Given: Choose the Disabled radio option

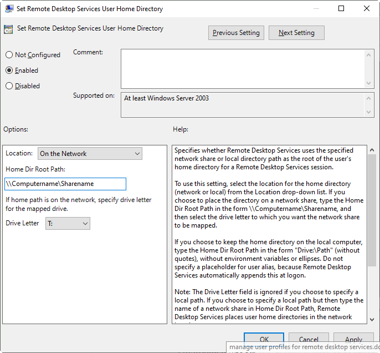Looking at the screenshot, I should pyautogui.click(x=9, y=86).
